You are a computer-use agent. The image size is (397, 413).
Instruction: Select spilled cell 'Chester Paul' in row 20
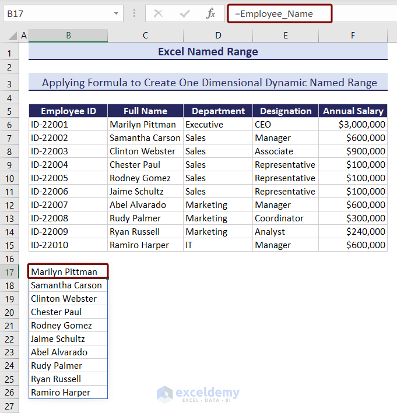tap(68, 312)
